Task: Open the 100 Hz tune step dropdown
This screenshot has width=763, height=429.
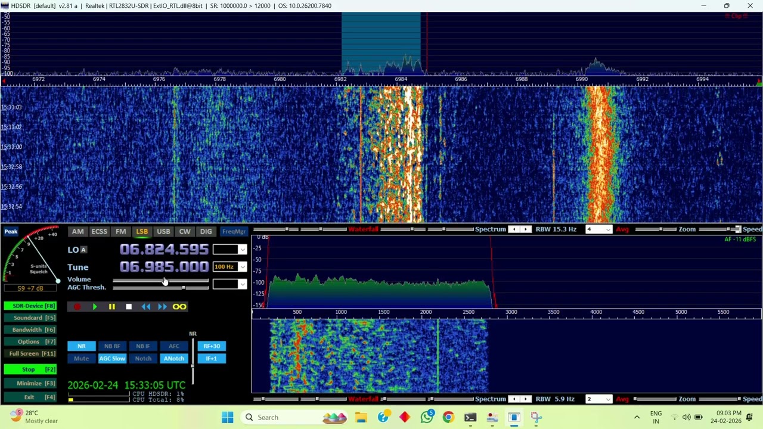Action: pos(242,267)
